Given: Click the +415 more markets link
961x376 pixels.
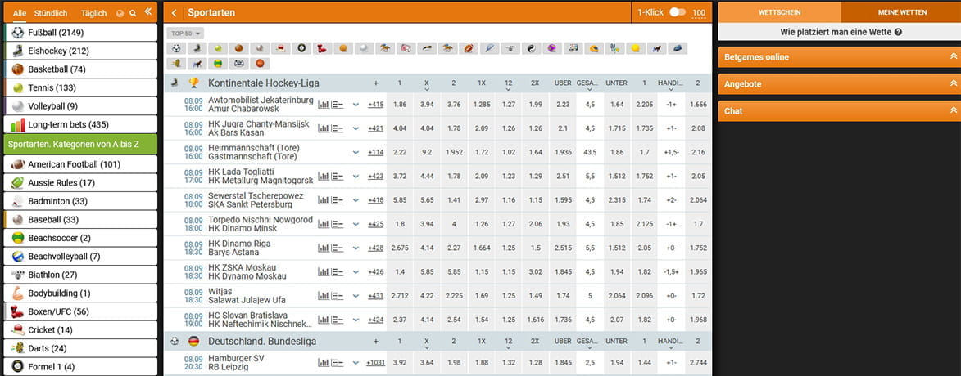Looking at the screenshot, I should point(376,105).
